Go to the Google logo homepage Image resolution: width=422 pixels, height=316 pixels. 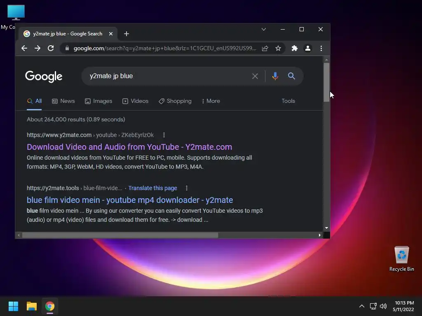[44, 77]
